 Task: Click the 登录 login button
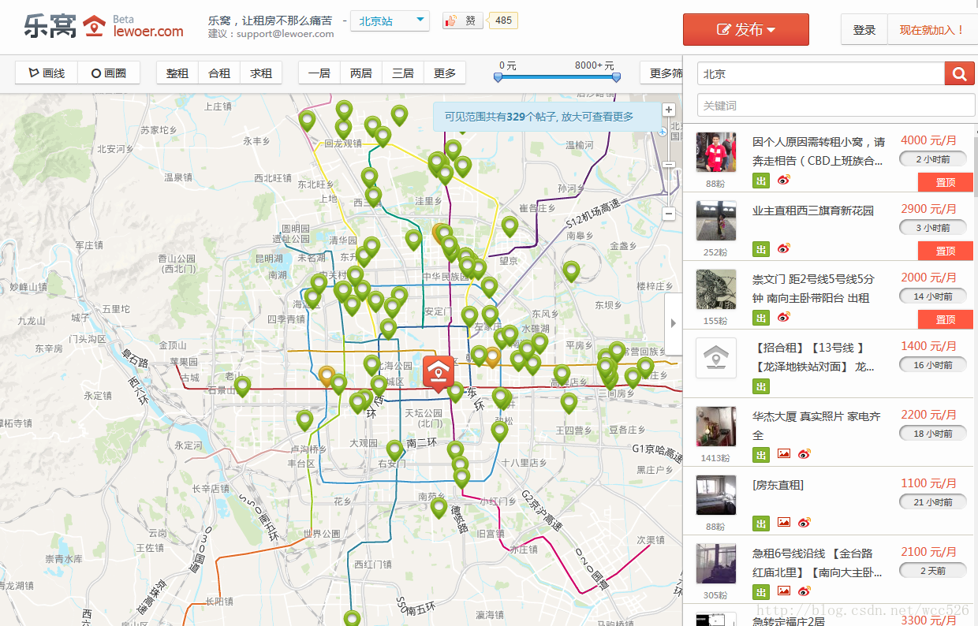[x=864, y=30]
